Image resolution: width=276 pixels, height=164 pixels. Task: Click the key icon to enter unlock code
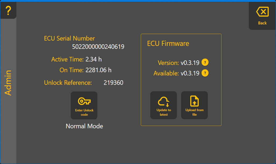coord(84,101)
